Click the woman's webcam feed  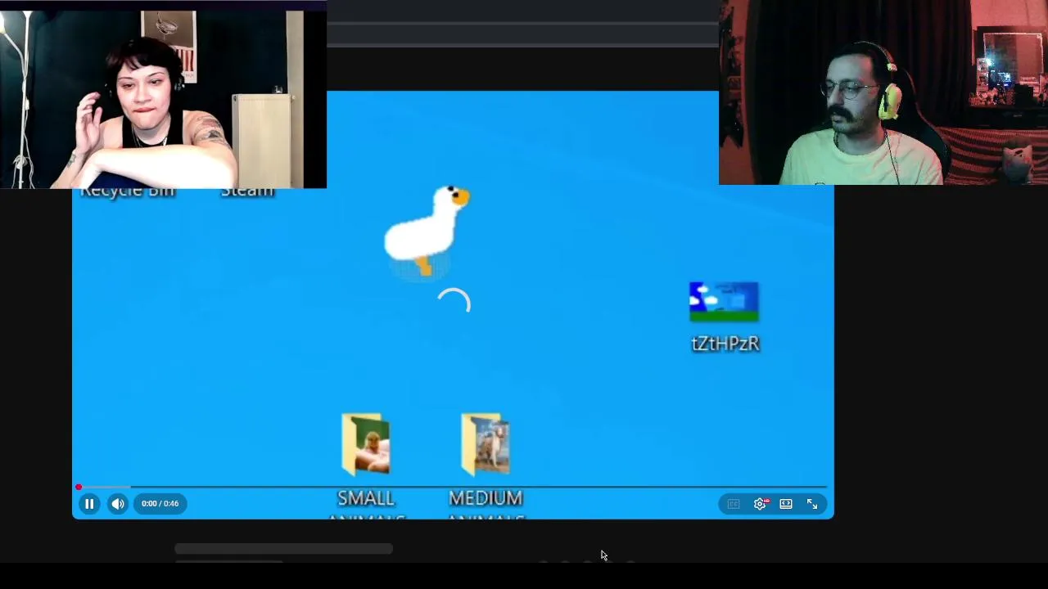coord(164,100)
